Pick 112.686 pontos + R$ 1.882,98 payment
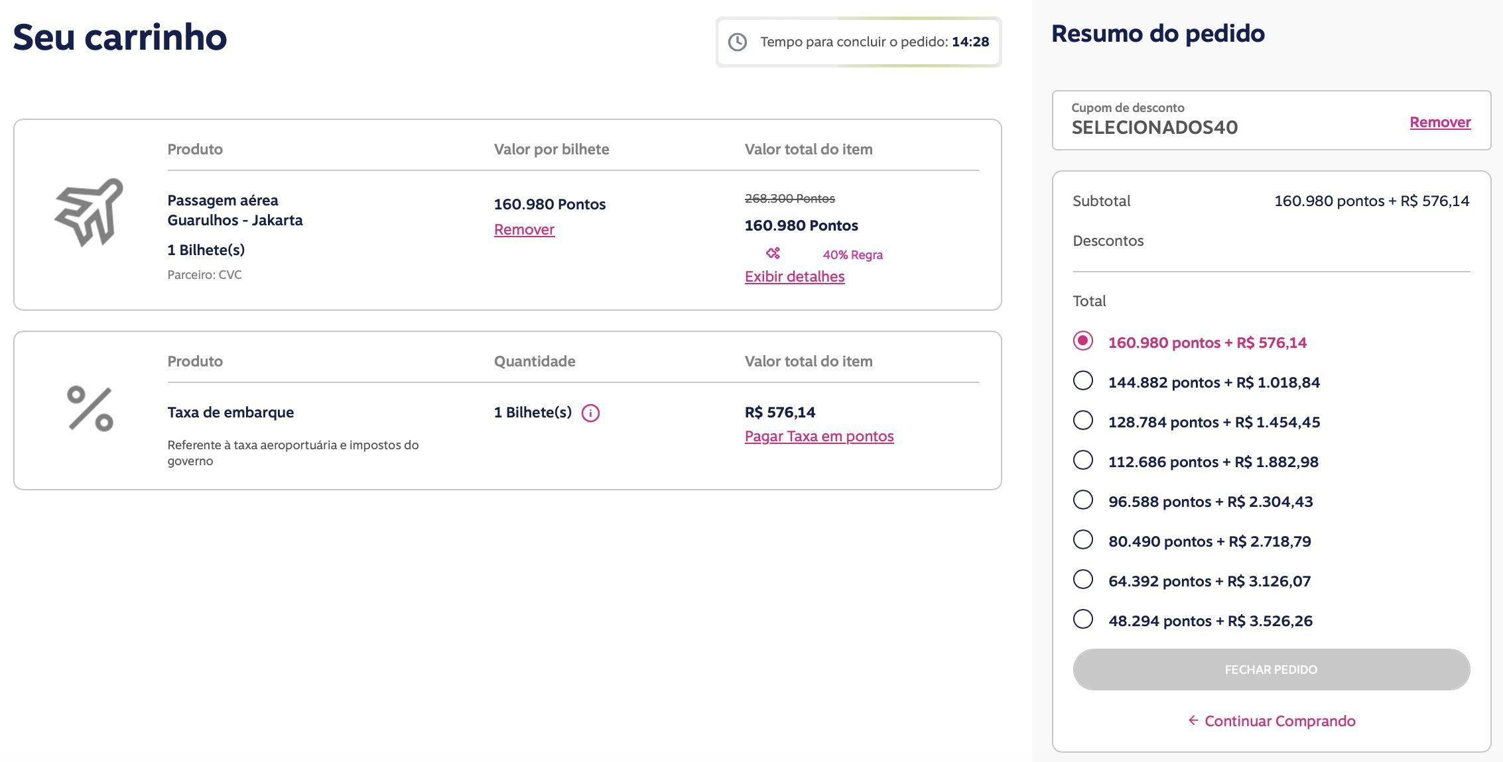This screenshot has height=762, width=1503. tap(1083, 460)
